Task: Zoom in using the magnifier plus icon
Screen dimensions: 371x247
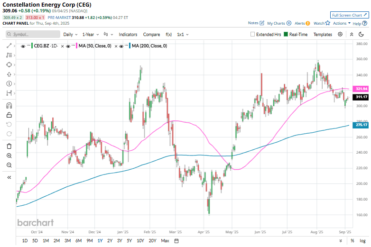Action: [x=9, y=156]
